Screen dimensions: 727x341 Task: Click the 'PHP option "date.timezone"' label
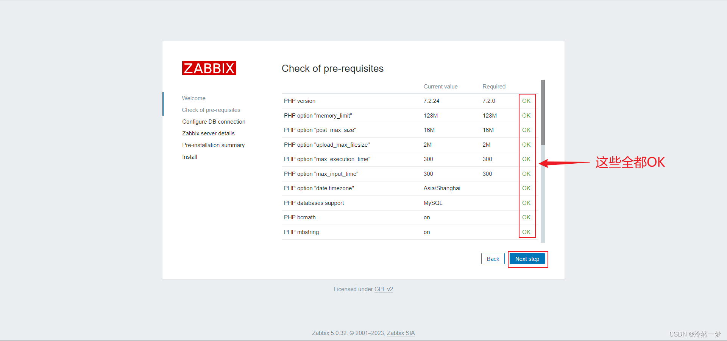click(x=319, y=188)
